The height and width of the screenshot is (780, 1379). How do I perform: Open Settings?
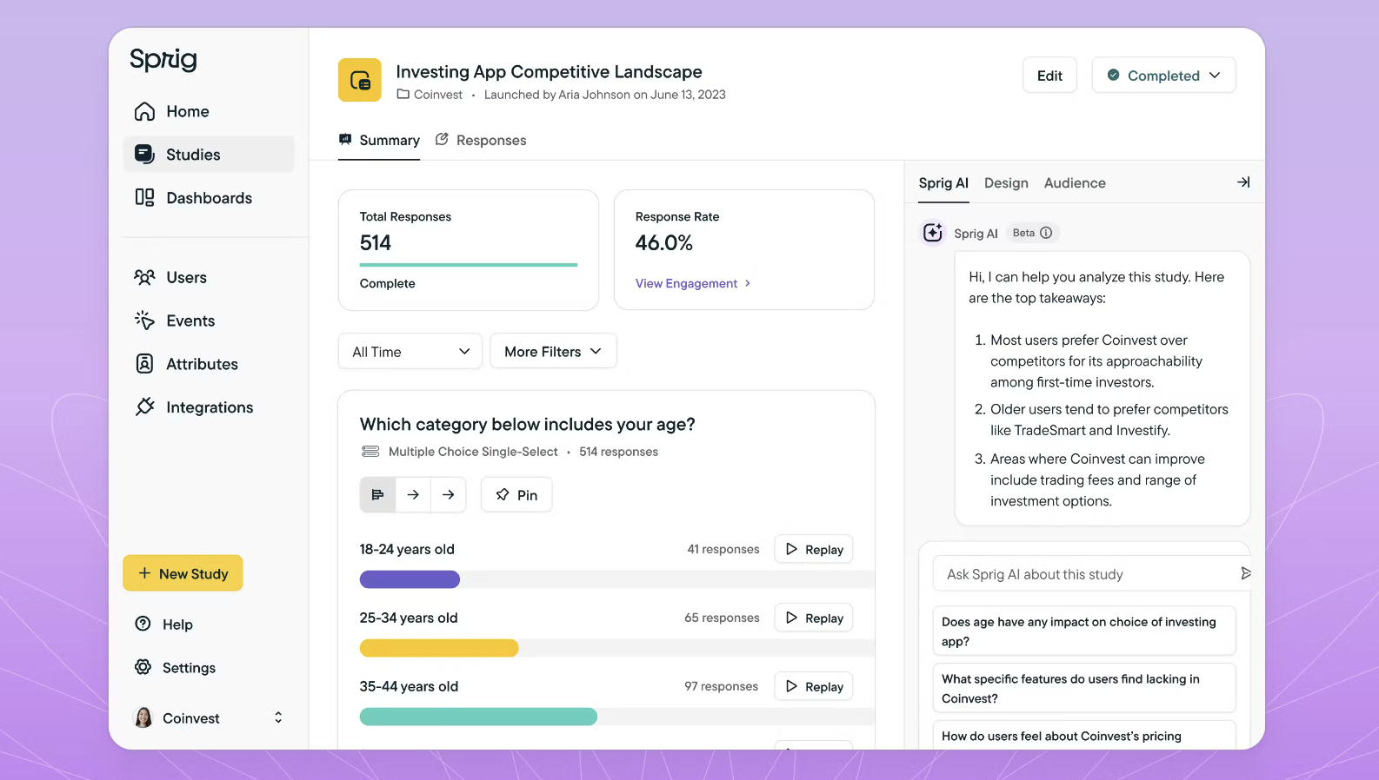click(189, 668)
